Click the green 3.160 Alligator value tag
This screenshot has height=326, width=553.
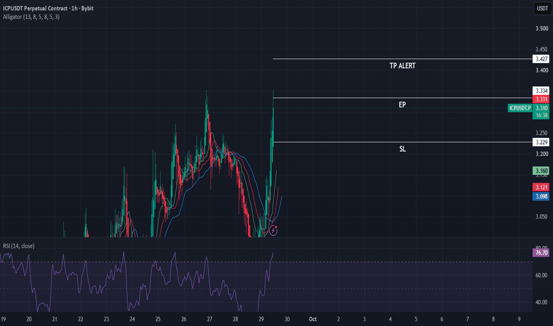(541, 171)
